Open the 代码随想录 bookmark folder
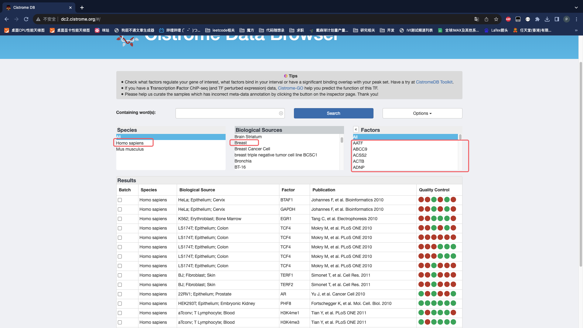The width and height of the screenshot is (583, 328). point(272,30)
